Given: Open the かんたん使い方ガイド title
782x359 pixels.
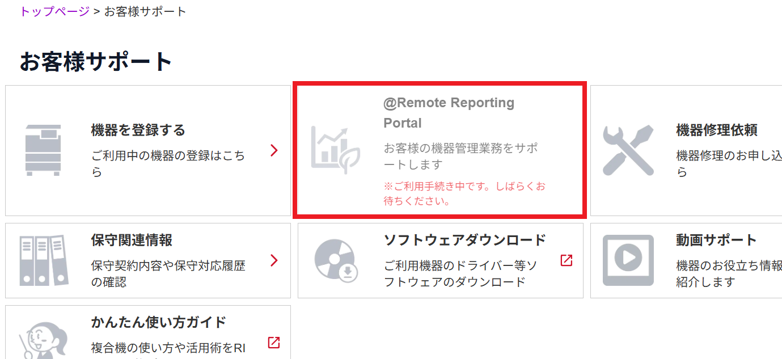Looking at the screenshot, I should [159, 323].
